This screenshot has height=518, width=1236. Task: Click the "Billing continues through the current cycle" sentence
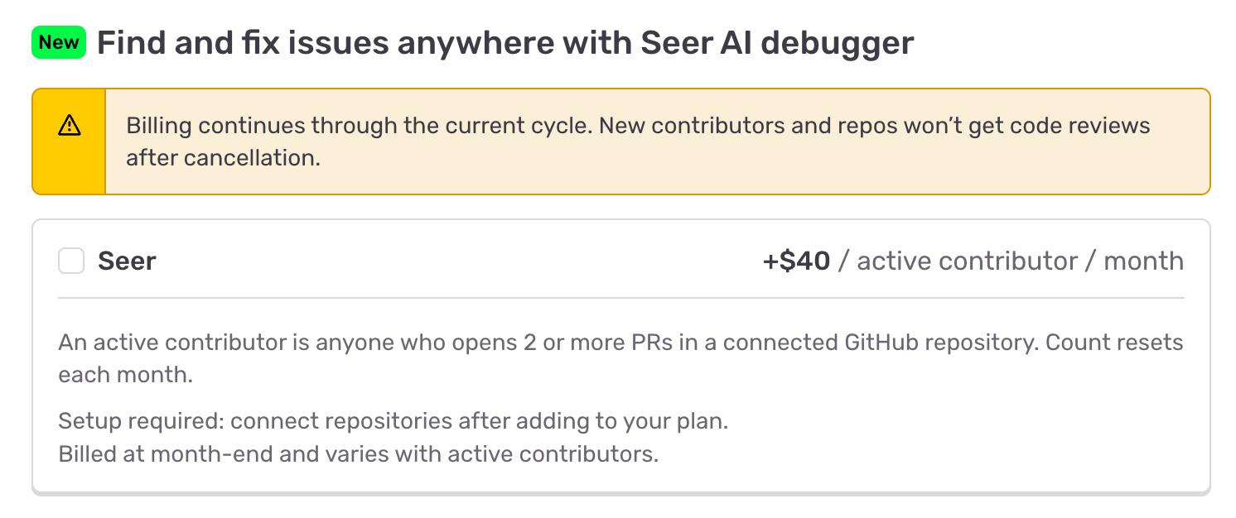tap(358, 127)
